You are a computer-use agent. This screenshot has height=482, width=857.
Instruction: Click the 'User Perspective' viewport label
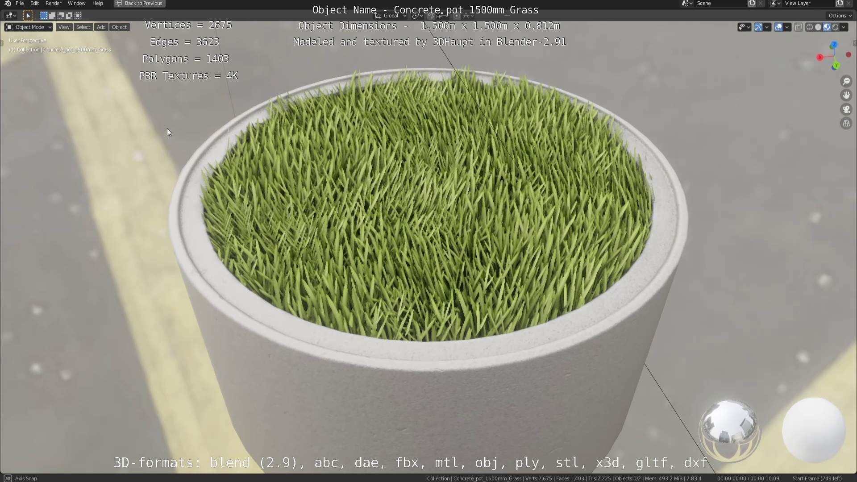(28, 40)
